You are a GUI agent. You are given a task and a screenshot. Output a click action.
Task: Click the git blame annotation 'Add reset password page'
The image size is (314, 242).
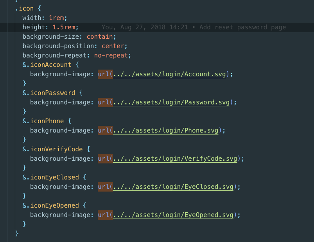pyautogui.click(x=242, y=27)
